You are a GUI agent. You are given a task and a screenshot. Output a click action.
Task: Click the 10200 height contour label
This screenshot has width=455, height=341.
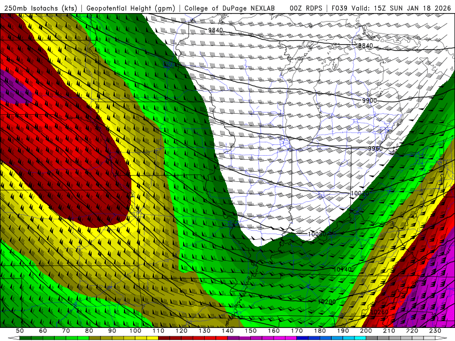[x=327, y=302]
